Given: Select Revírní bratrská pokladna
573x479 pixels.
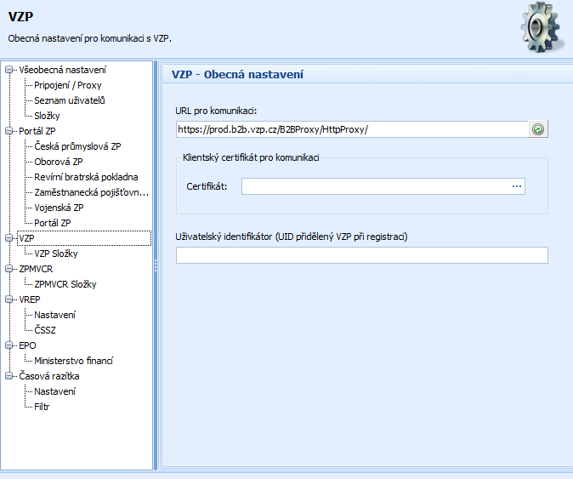Looking at the screenshot, I should pyautogui.click(x=86, y=177).
